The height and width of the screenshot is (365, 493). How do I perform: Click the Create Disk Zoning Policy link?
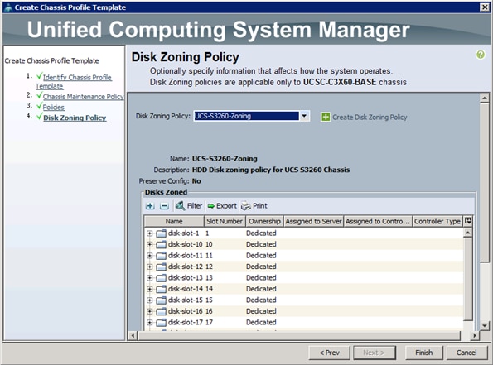[x=370, y=118]
